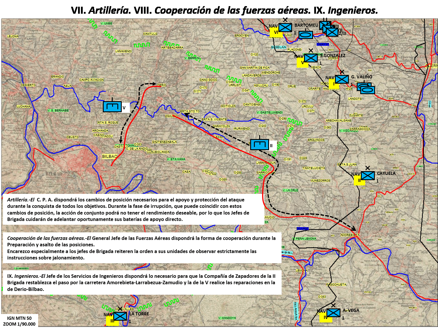Image resolution: width=438 pixels, height=330 pixels.
Task: Click the yellow V box near S.GONZALEZ
Action: pos(302,63)
